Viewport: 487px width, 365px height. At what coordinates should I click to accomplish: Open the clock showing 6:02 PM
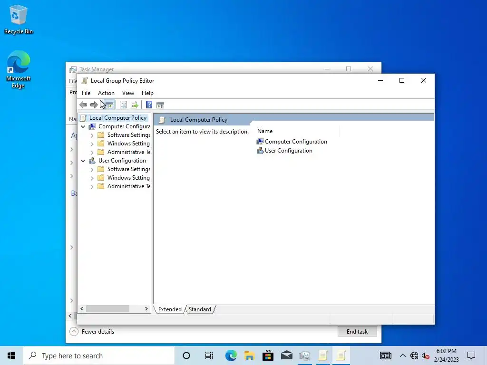(x=446, y=355)
